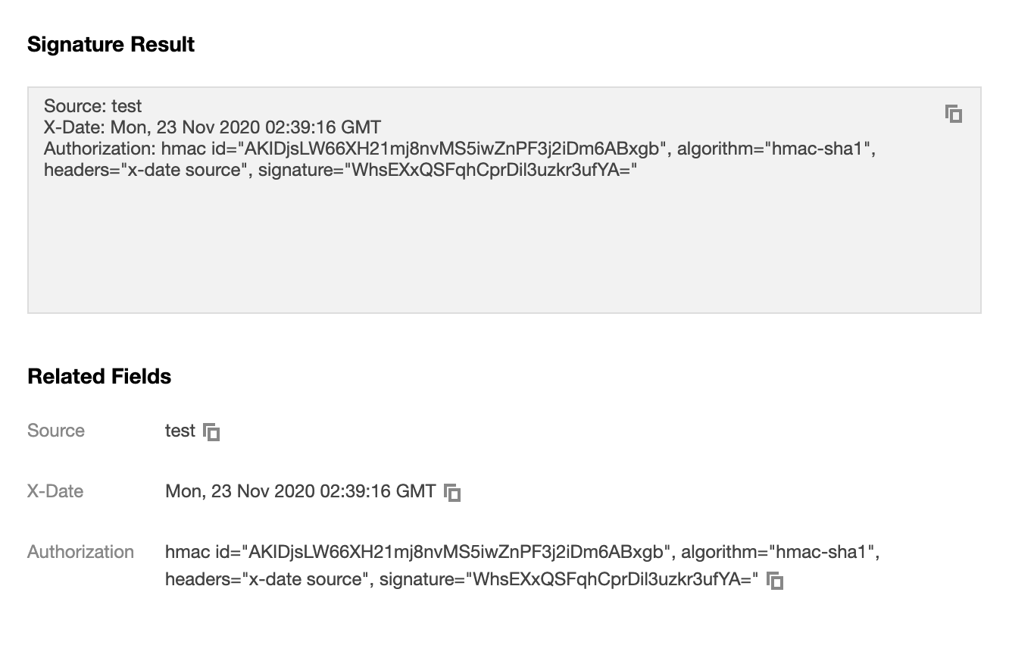Copy the Authorization field value
Viewport: 1009px width, 655px height.
(774, 581)
